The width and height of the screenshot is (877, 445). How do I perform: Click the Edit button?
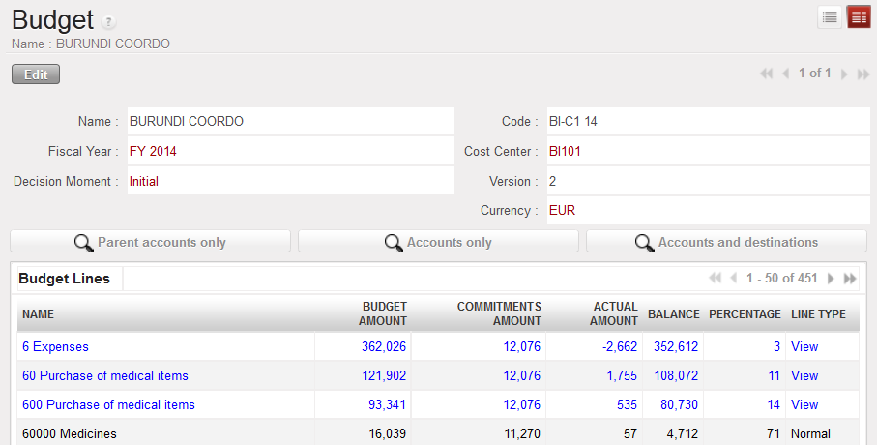[x=36, y=74]
